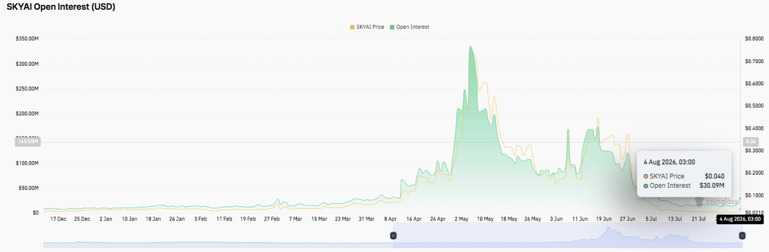Image resolution: width=769 pixels, height=252 pixels.
Task: Click the unselected navigator area before April
Action: tap(218, 235)
